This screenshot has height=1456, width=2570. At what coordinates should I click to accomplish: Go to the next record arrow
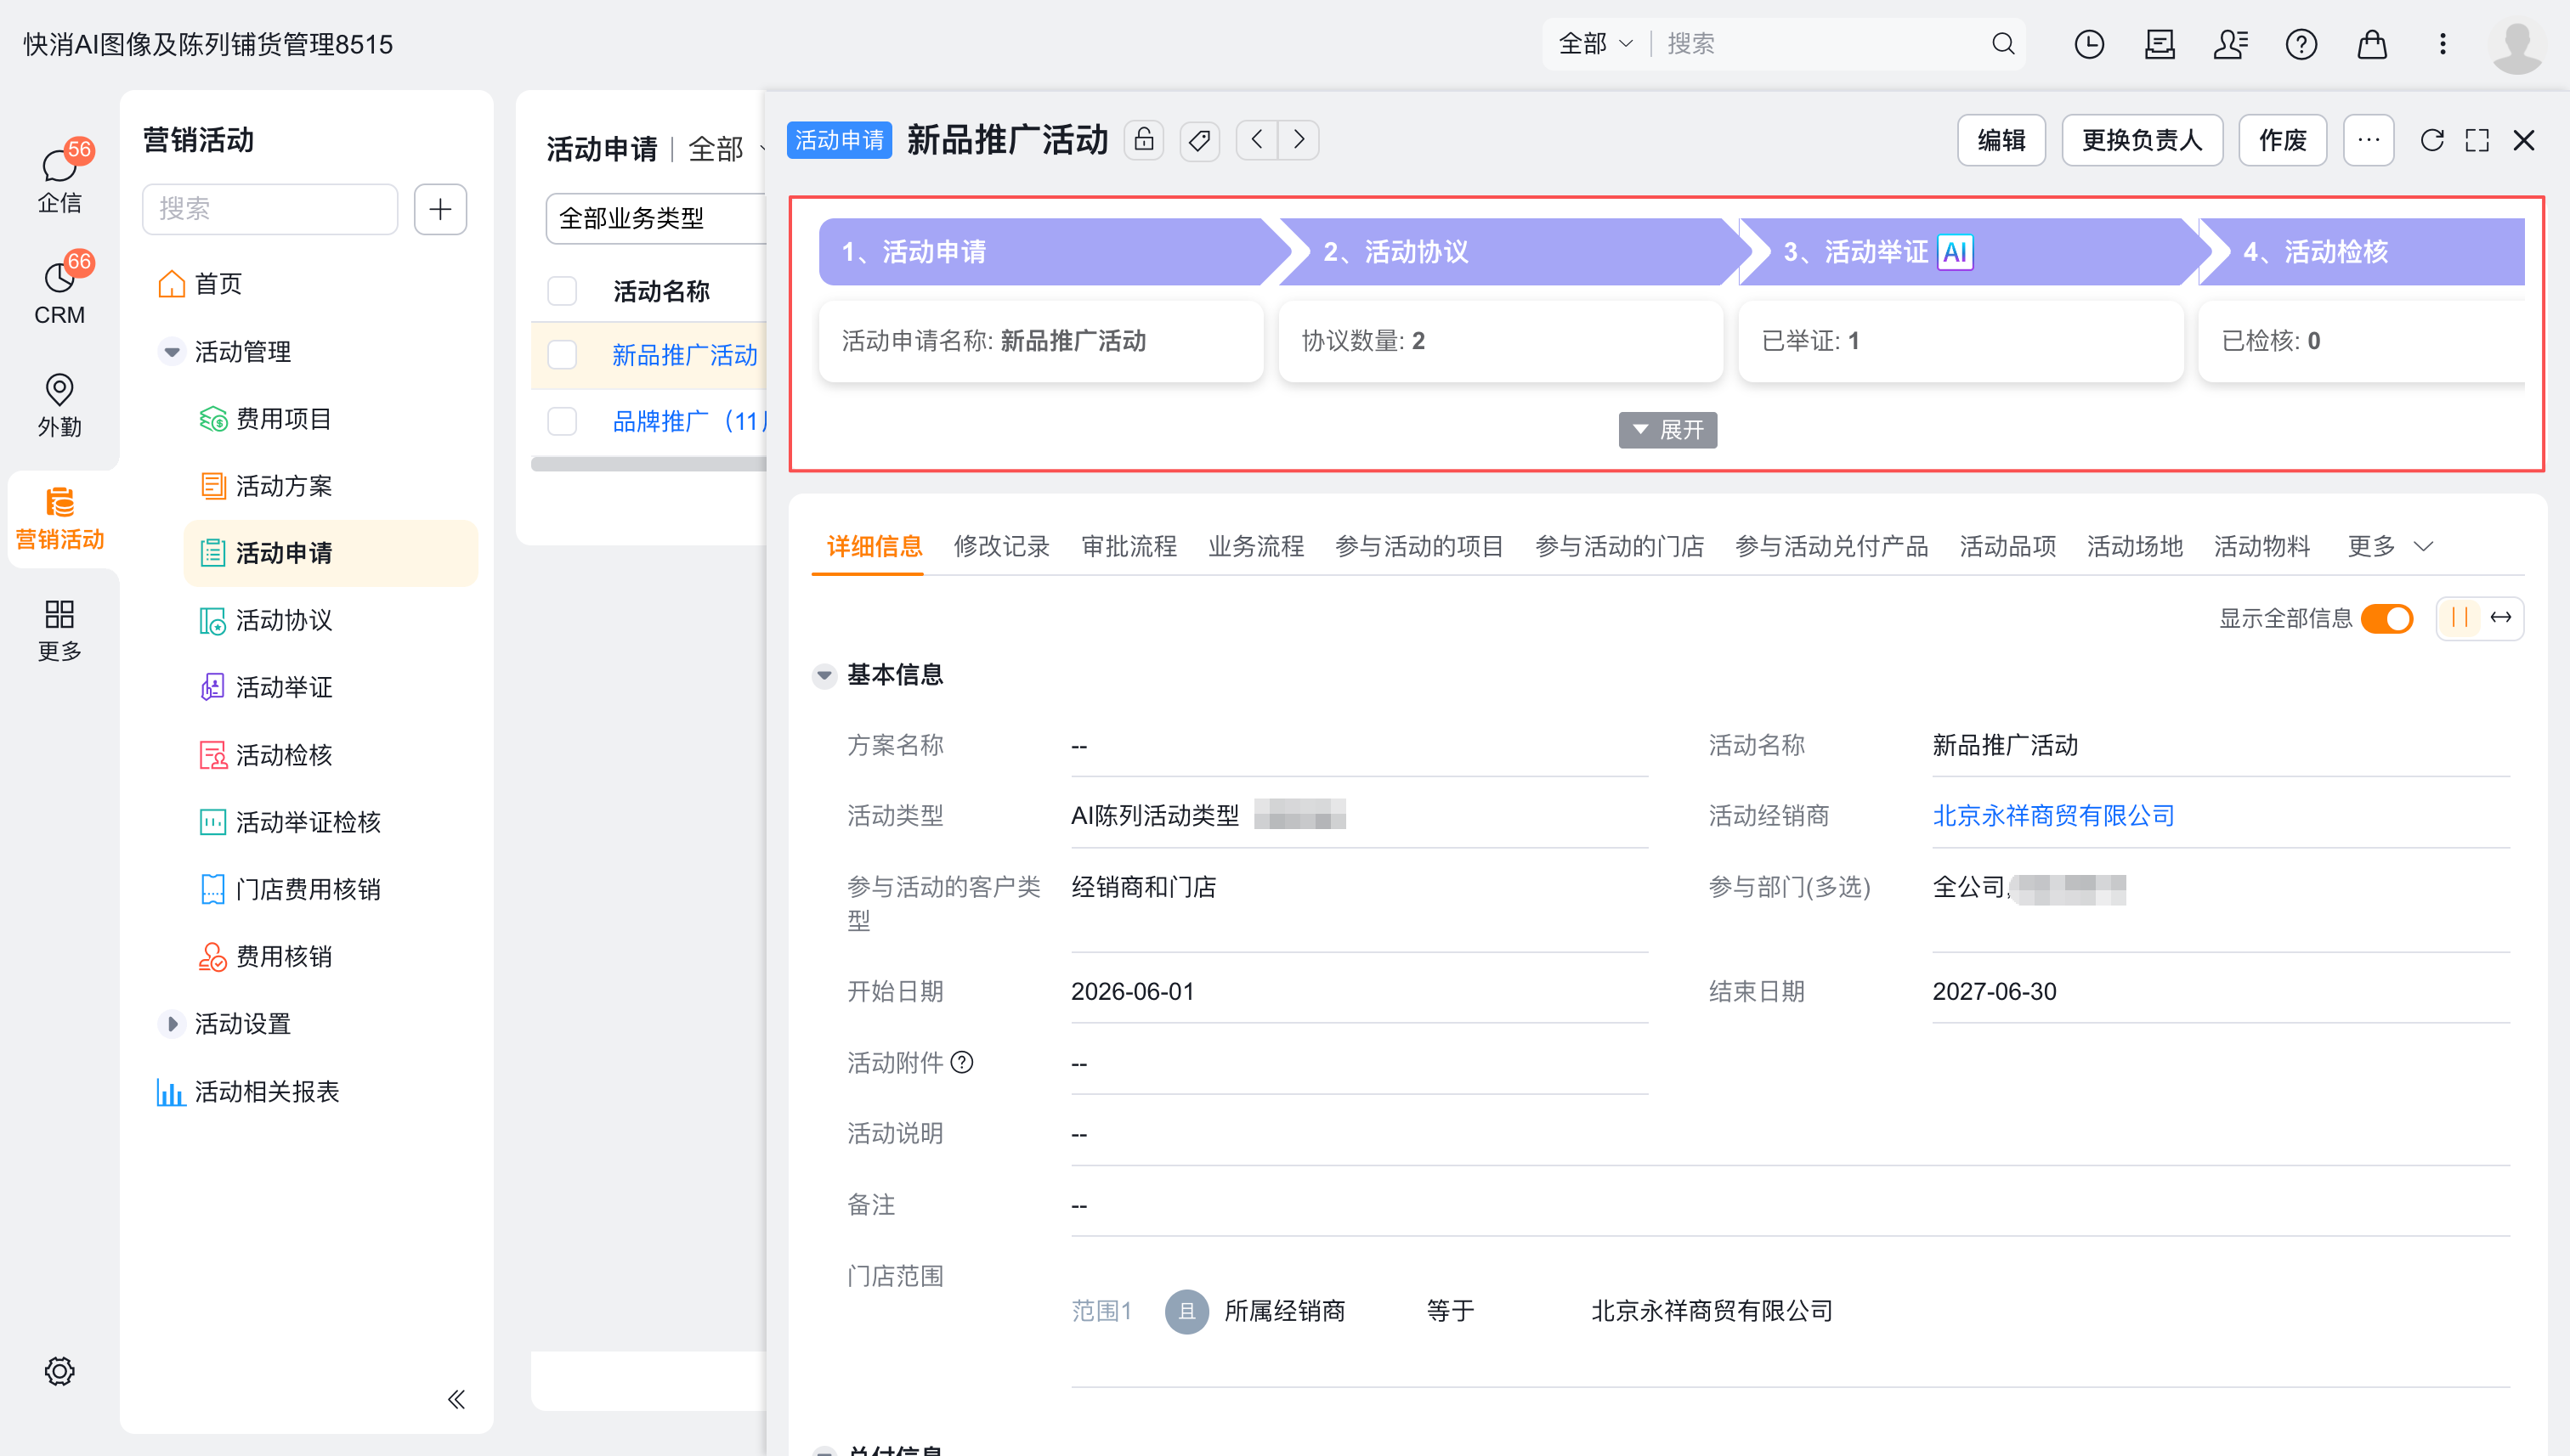tap(1299, 140)
